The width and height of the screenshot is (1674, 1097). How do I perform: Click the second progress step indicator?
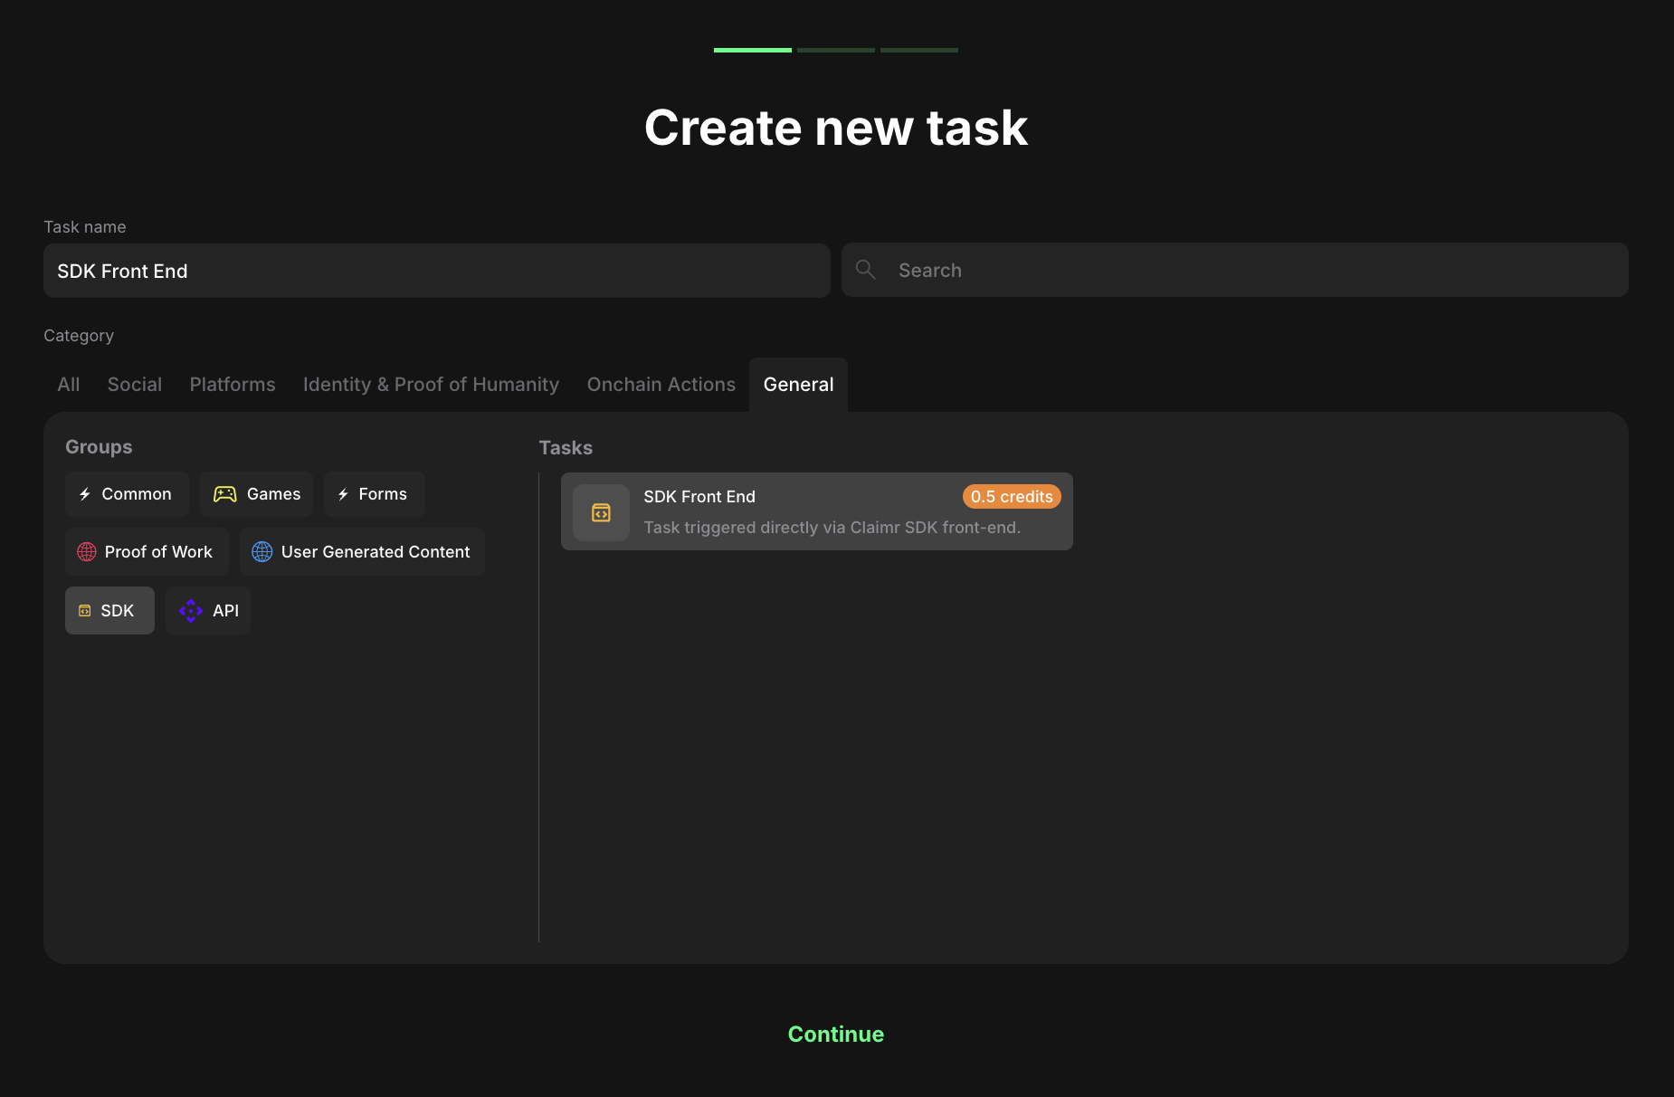[x=836, y=50]
